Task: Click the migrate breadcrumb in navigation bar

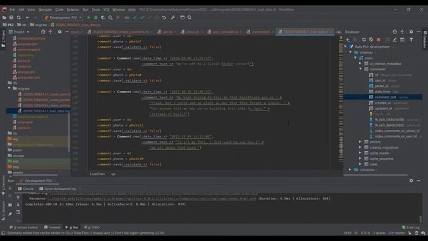Action: (x=39, y=25)
